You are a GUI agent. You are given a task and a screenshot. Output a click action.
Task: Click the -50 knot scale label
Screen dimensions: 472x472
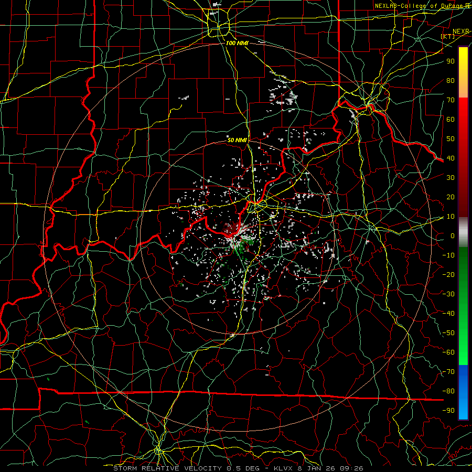[x=448, y=333]
